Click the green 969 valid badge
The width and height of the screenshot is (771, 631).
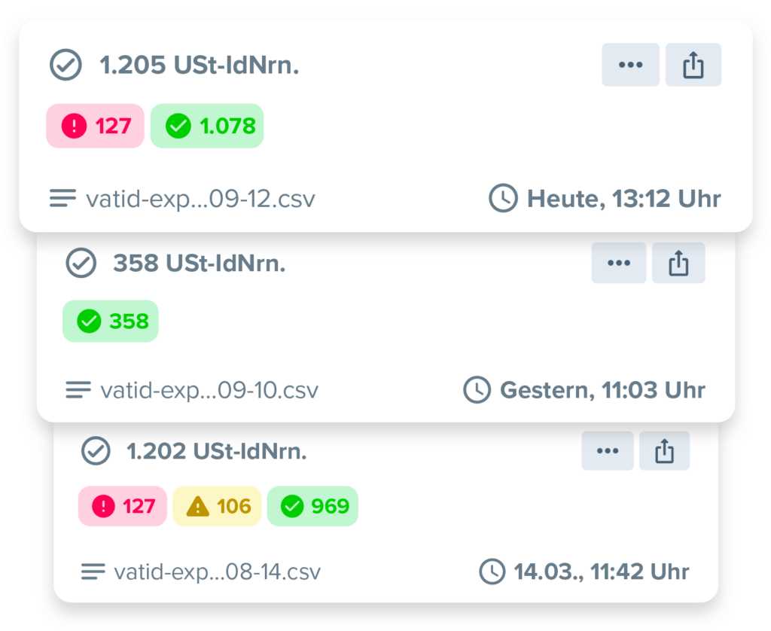pos(312,506)
